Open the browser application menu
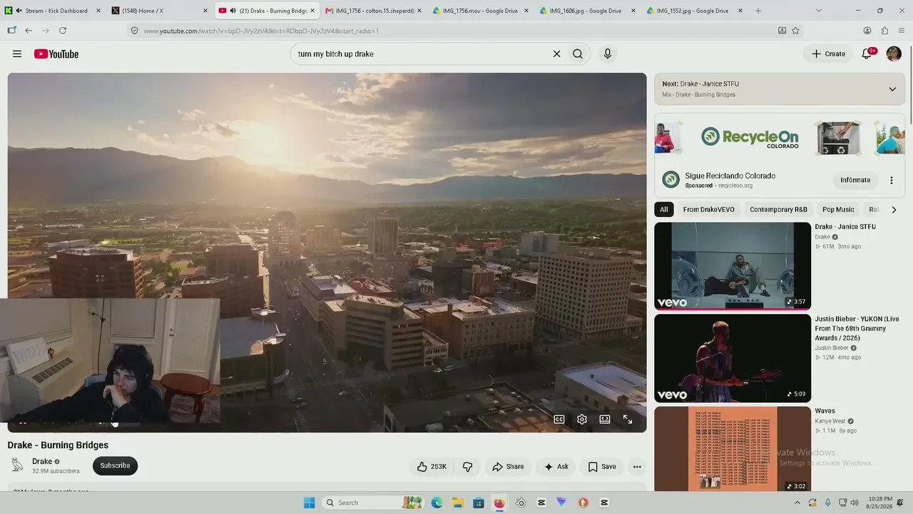The height and width of the screenshot is (514, 913). (x=902, y=31)
